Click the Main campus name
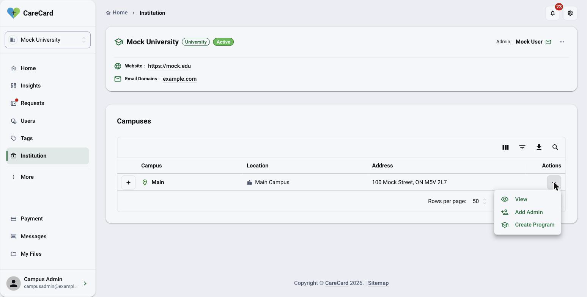 [158, 182]
